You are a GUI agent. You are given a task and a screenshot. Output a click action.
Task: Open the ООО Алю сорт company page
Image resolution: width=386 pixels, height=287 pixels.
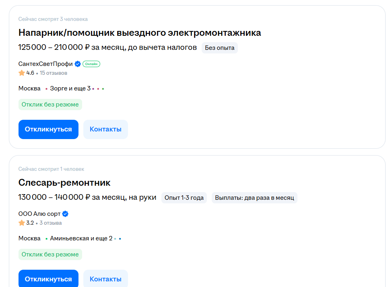pyautogui.click(x=39, y=214)
